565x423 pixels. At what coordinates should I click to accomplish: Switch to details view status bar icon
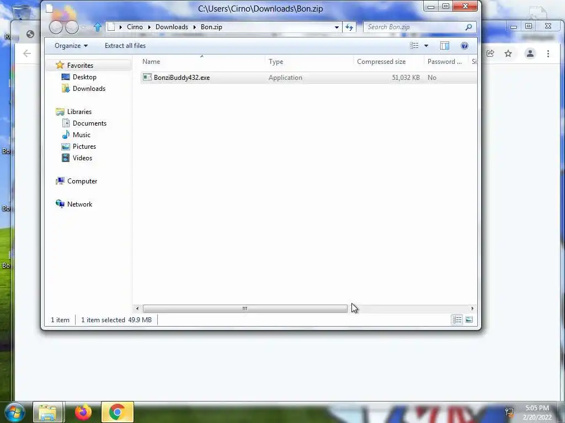click(x=457, y=320)
